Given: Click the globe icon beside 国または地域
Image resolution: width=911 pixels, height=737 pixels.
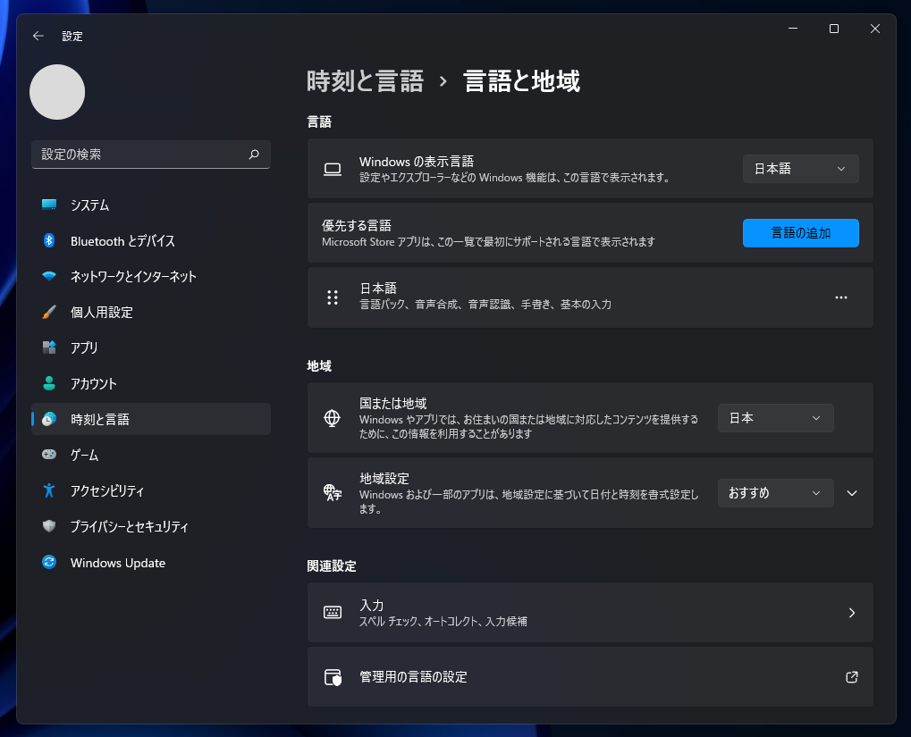Looking at the screenshot, I should coord(333,418).
